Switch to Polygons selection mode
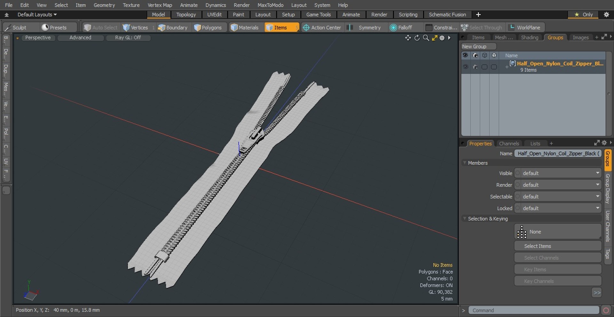The width and height of the screenshot is (614, 317). click(x=208, y=28)
